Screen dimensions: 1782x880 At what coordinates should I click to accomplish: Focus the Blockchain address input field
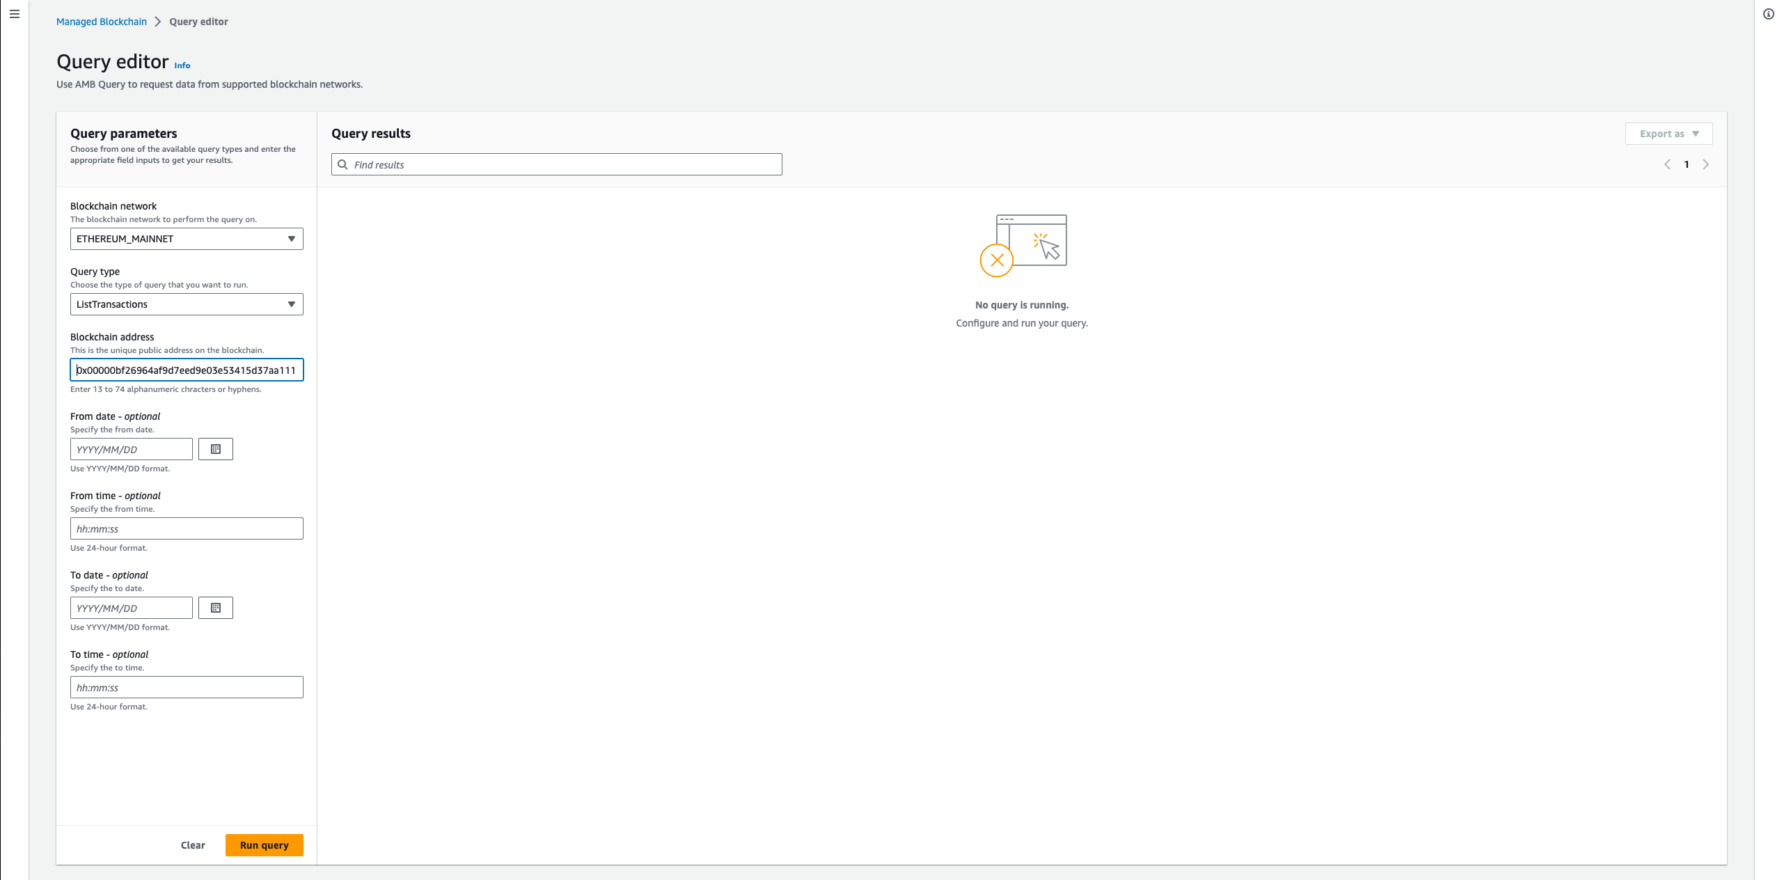[187, 370]
